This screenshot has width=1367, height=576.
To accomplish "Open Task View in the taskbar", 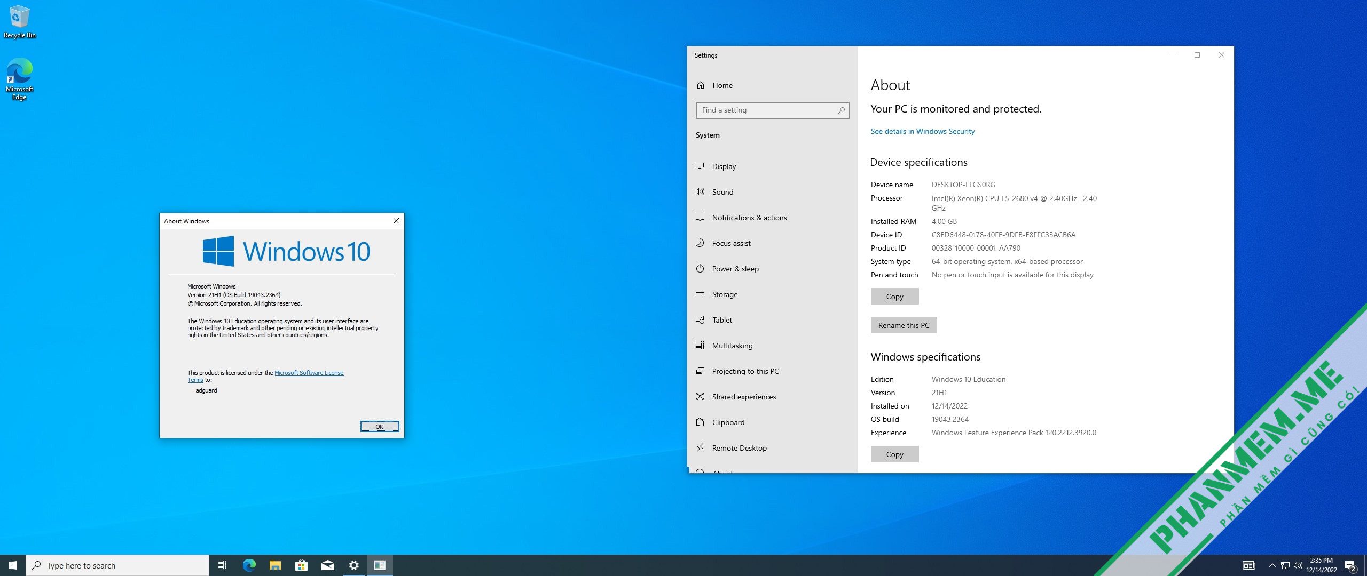I will [222, 565].
